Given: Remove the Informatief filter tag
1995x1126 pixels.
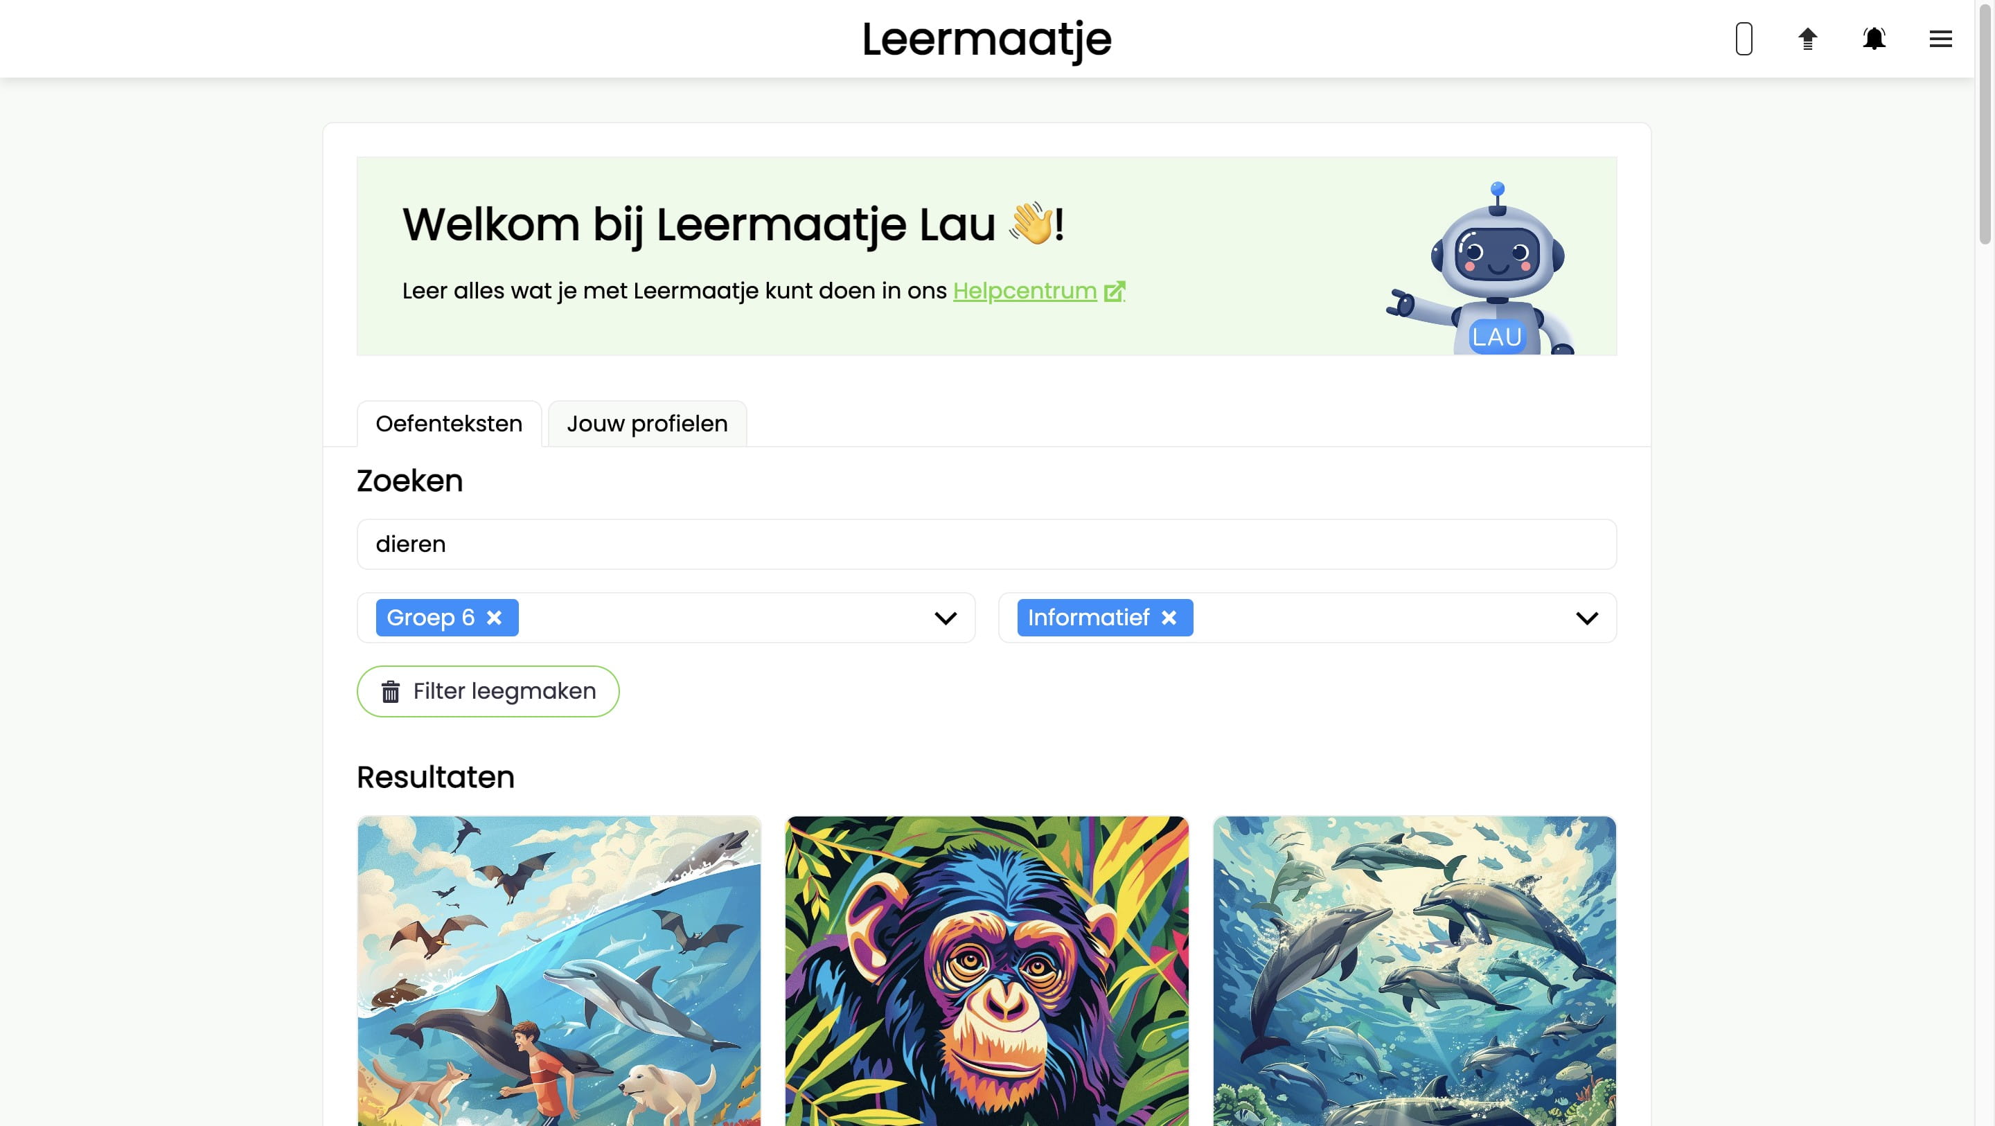Looking at the screenshot, I should (1169, 618).
